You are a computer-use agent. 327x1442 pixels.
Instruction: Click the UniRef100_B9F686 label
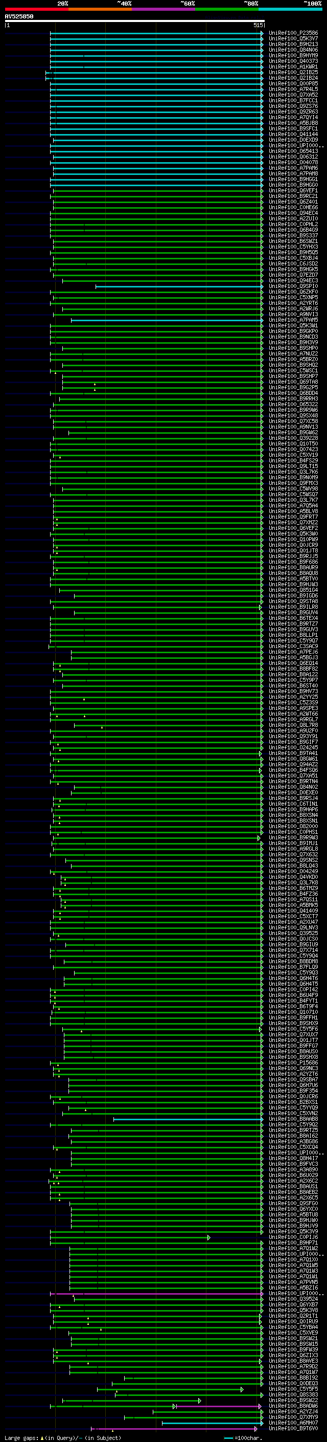tap(293, 562)
